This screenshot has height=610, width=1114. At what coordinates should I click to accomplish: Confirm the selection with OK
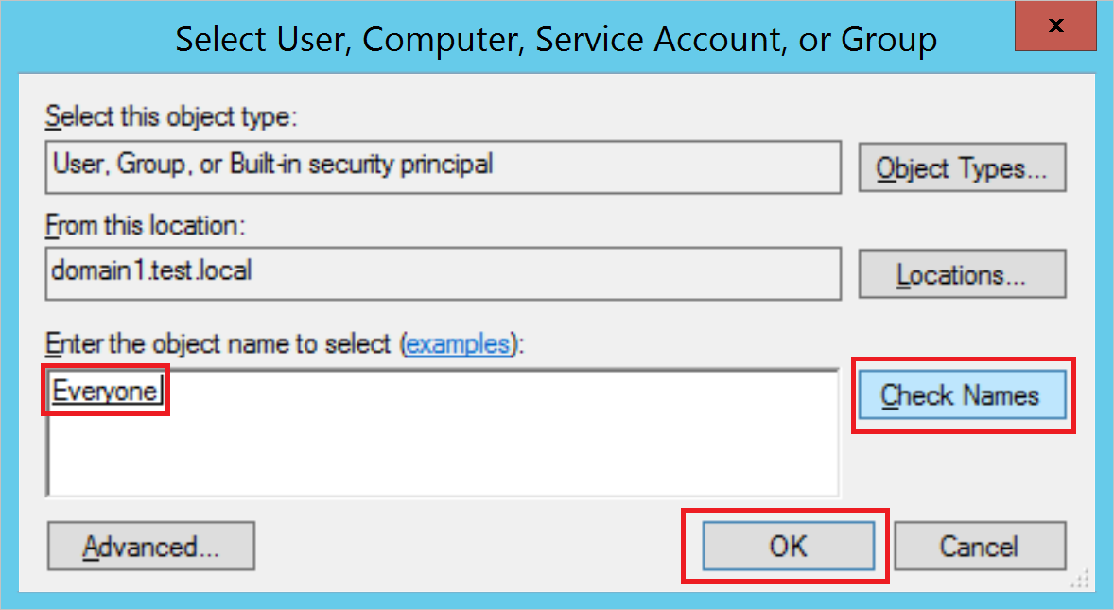(x=788, y=547)
